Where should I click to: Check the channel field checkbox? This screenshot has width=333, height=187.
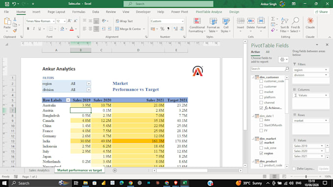click(261, 102)
